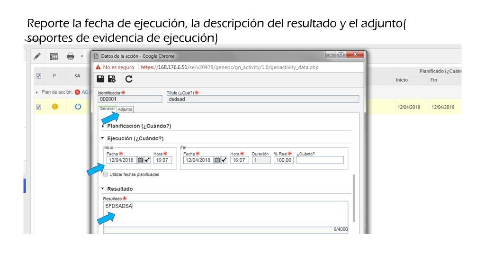
Task: Click the Inicio Hora field showing 16:07
Action: click(162, 160)
